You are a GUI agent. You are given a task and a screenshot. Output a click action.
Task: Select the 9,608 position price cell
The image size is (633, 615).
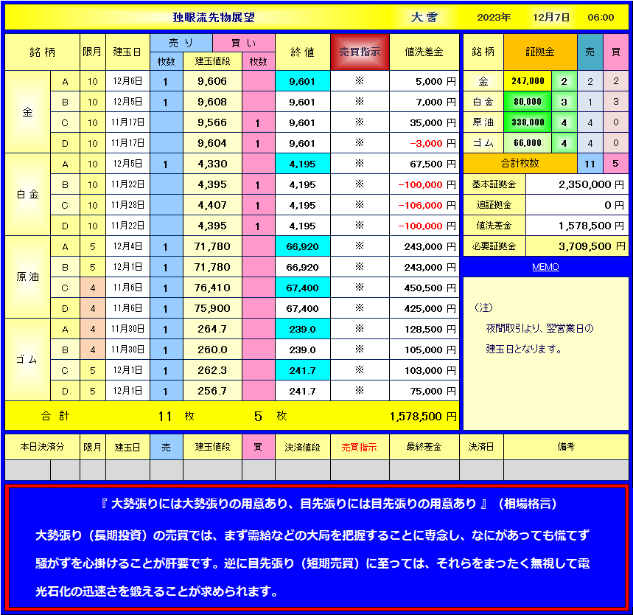212,102
